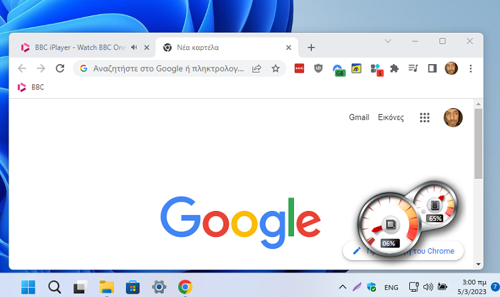The image size is (500, 297).
Task: Open battery status tray icon
Action: pyautogui.click(x=443, y=286)
